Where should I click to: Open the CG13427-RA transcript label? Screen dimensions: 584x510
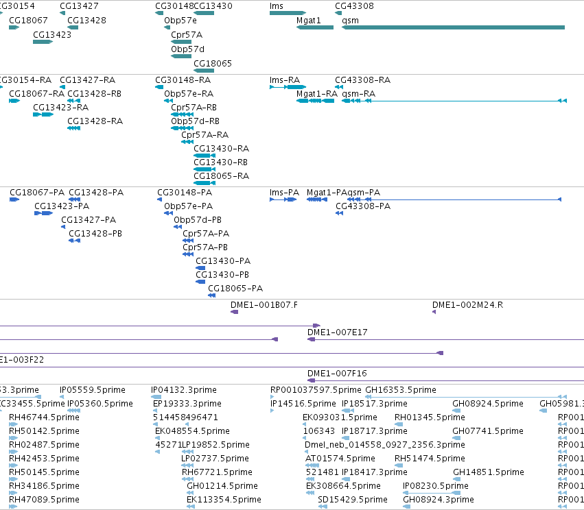88,80
